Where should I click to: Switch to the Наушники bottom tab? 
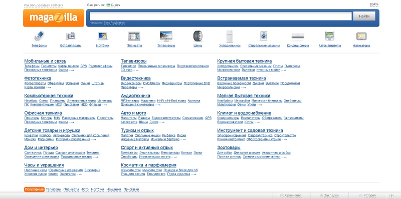[x=114, y=189]
